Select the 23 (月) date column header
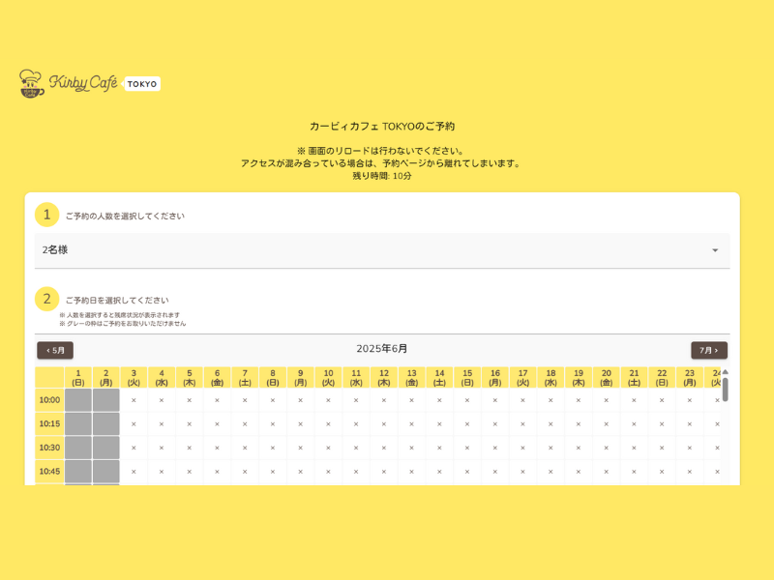 690,378
